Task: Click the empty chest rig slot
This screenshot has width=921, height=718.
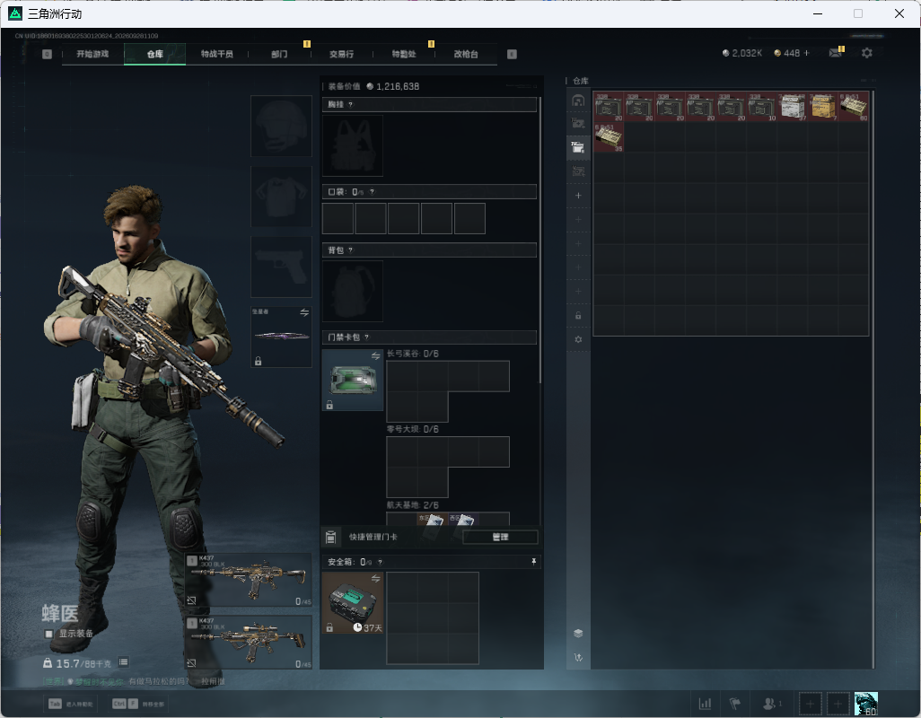Action: coord(353,145)
